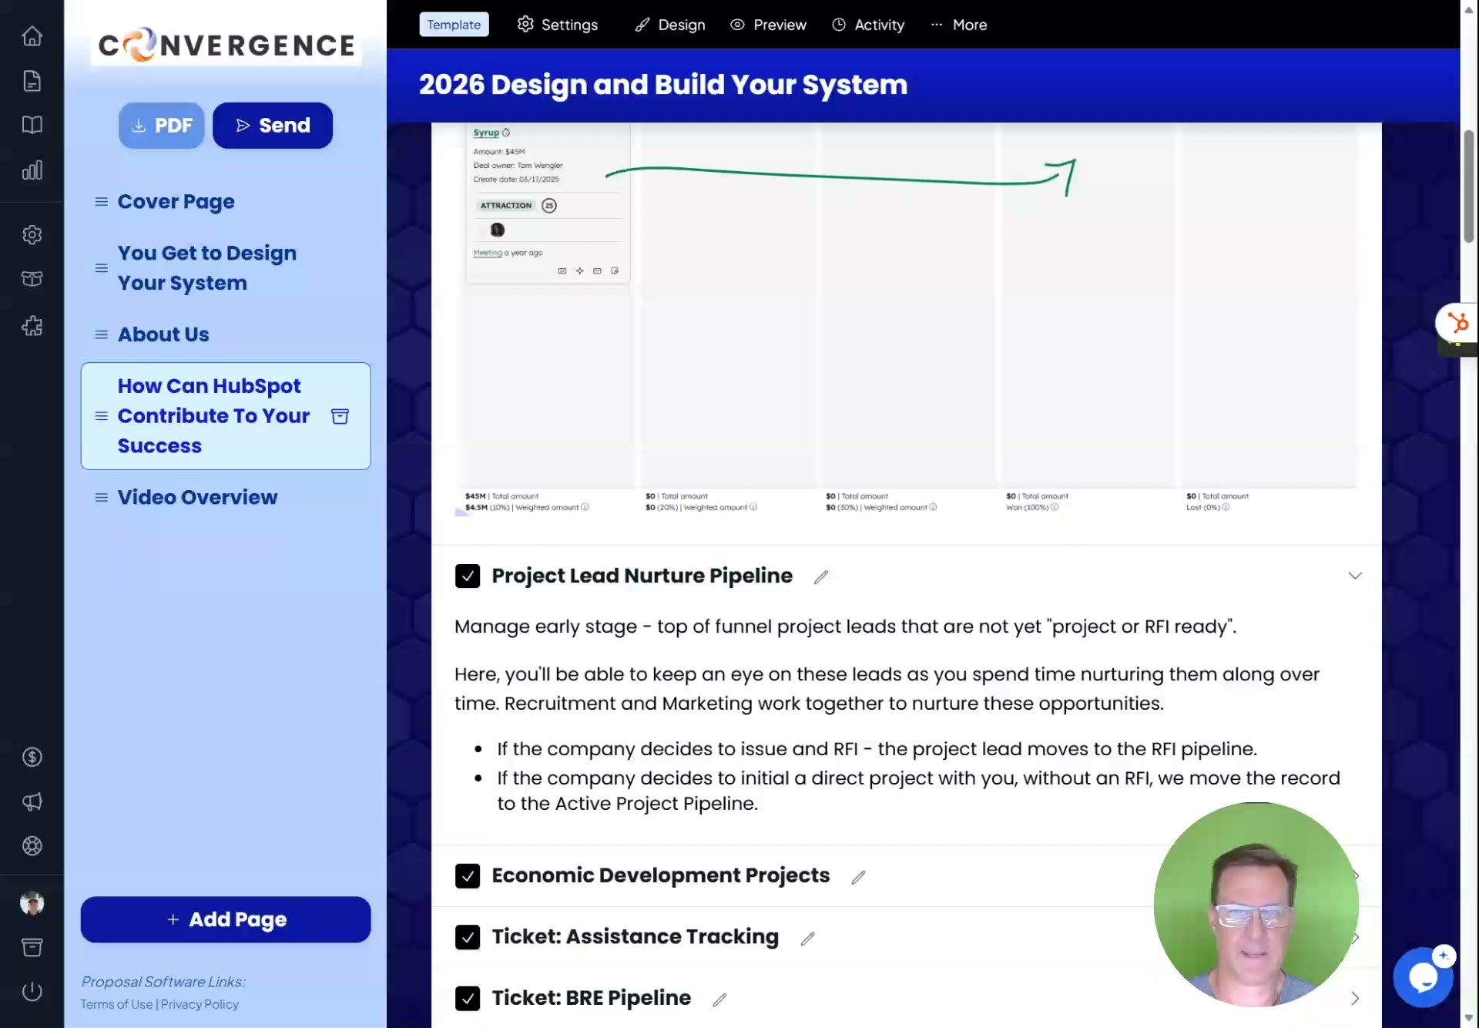The width and height of the screenshot is (1479, 1028).
Task: Open the More menu
Action: point(958,25)
